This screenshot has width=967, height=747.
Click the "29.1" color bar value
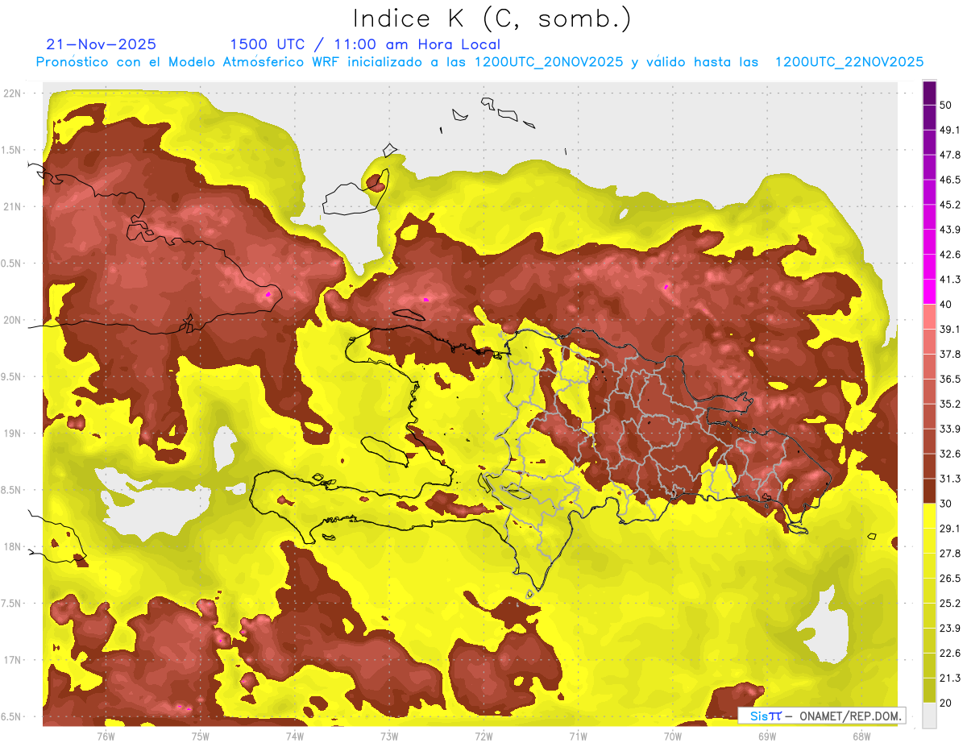click(x=950, y=529)
